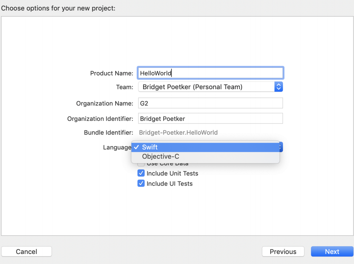The height and width of the screenshot is (264, 354).
Task: Click the HelloWorld text in Product Name
Action: tap(155, 73)
